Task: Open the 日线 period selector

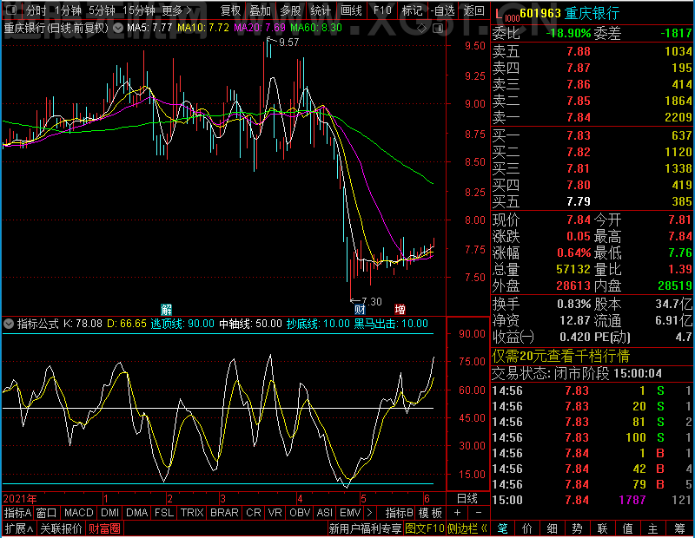Action: [x=467, y=499]
